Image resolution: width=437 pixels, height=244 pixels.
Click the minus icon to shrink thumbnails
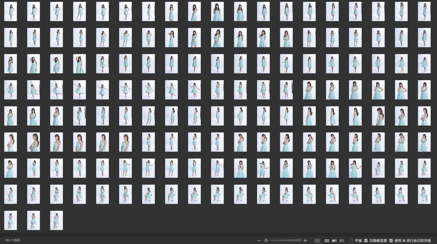coord(259,241)
